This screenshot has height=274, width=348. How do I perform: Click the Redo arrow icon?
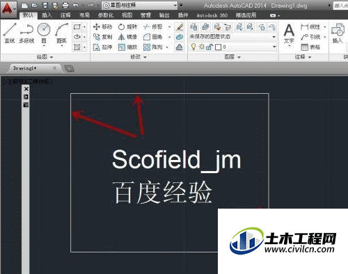click(x=90, y=6)
